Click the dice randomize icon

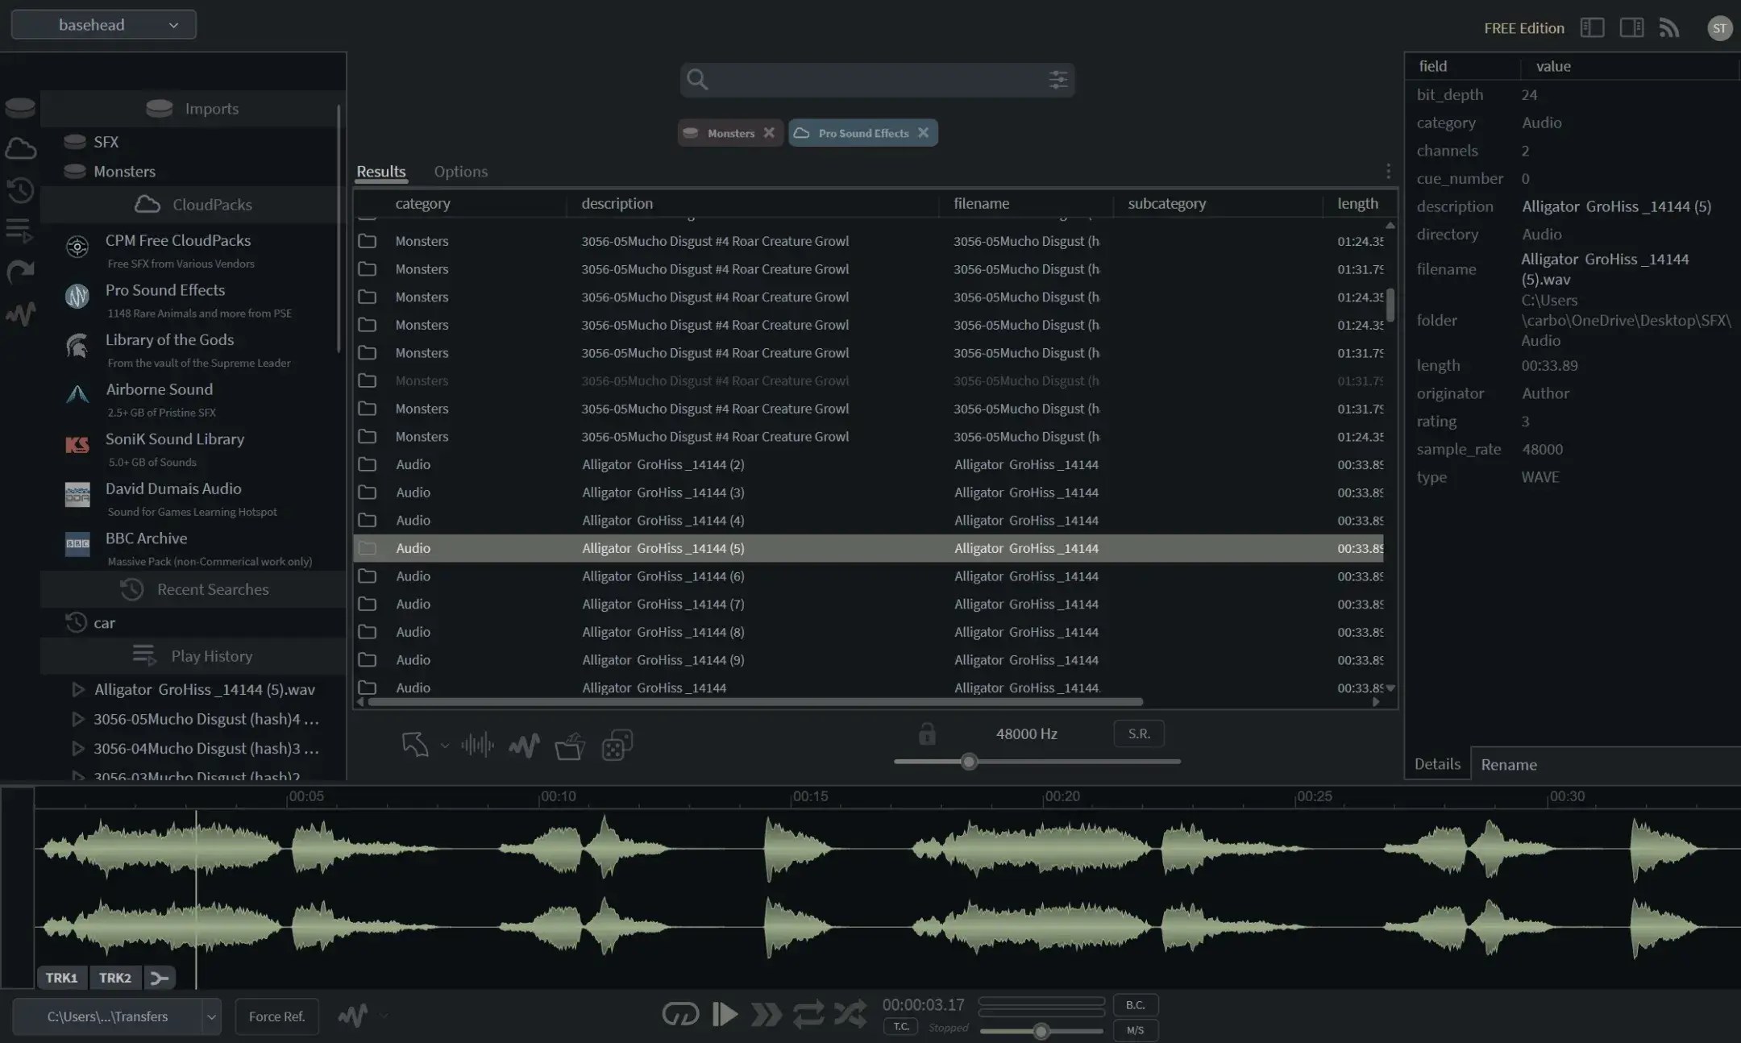(617, 745)
